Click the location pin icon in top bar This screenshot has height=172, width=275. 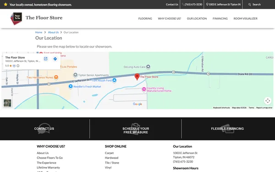tap(207, 5)
